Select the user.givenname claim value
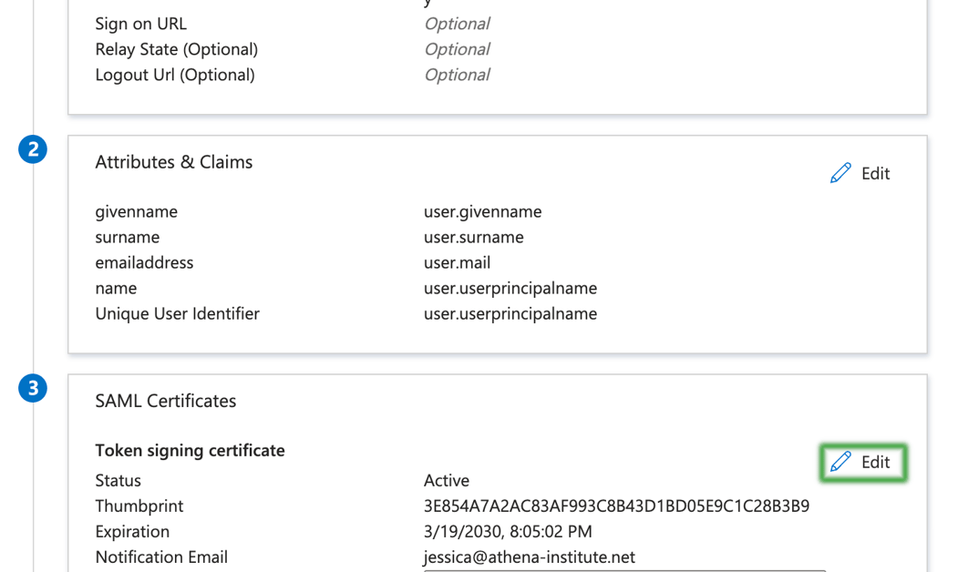958x572 pixels. (x=482, y=211)
